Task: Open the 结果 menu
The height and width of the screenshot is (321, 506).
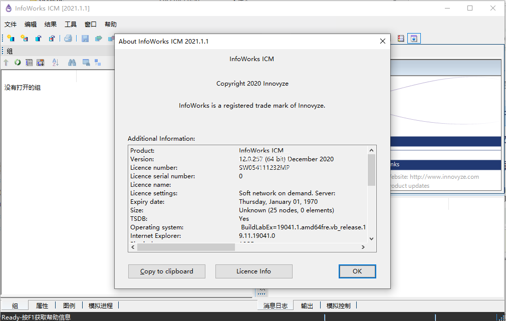Action: (x=51, y=24)
